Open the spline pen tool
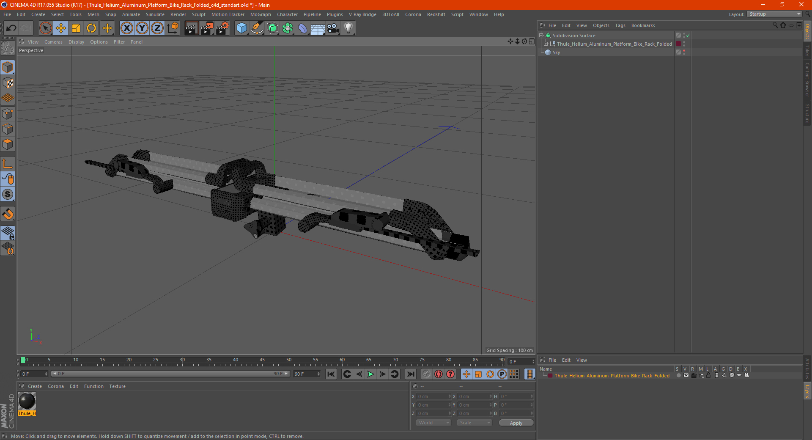 tap(257, 28)
